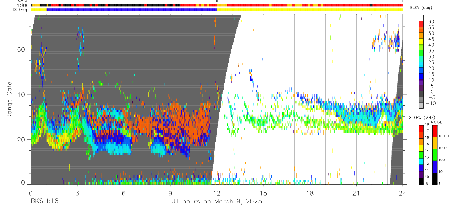
Task: Click the blue 10–100 NOISE bar segment
Action: pos(434,167)
